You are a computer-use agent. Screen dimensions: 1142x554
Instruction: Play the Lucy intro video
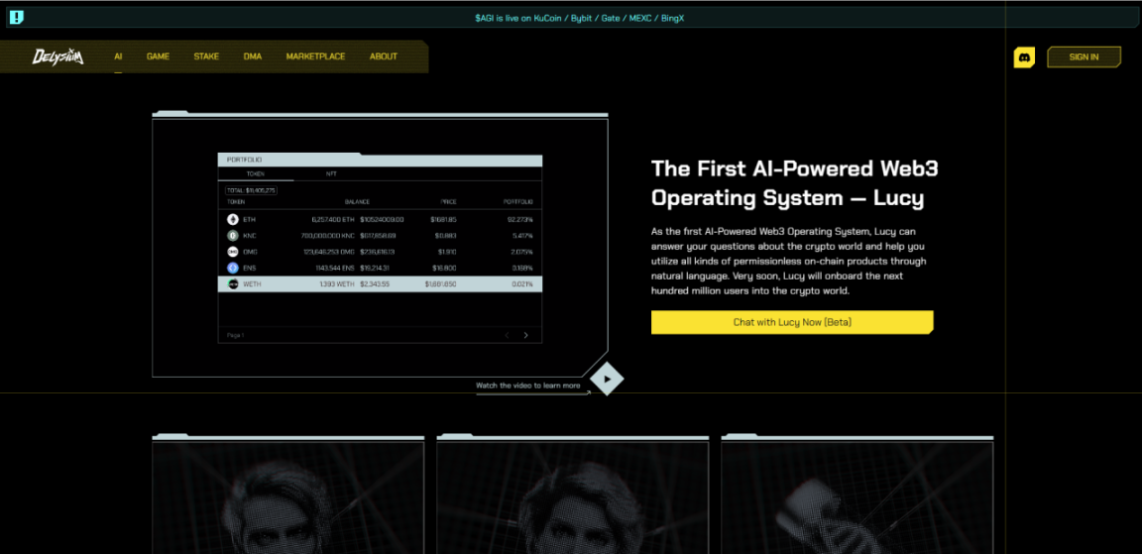(607, 380)
